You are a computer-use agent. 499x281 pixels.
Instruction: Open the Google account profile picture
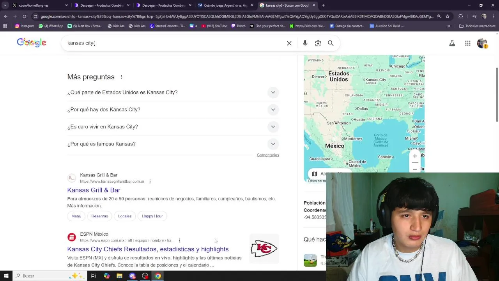[482, 43]
